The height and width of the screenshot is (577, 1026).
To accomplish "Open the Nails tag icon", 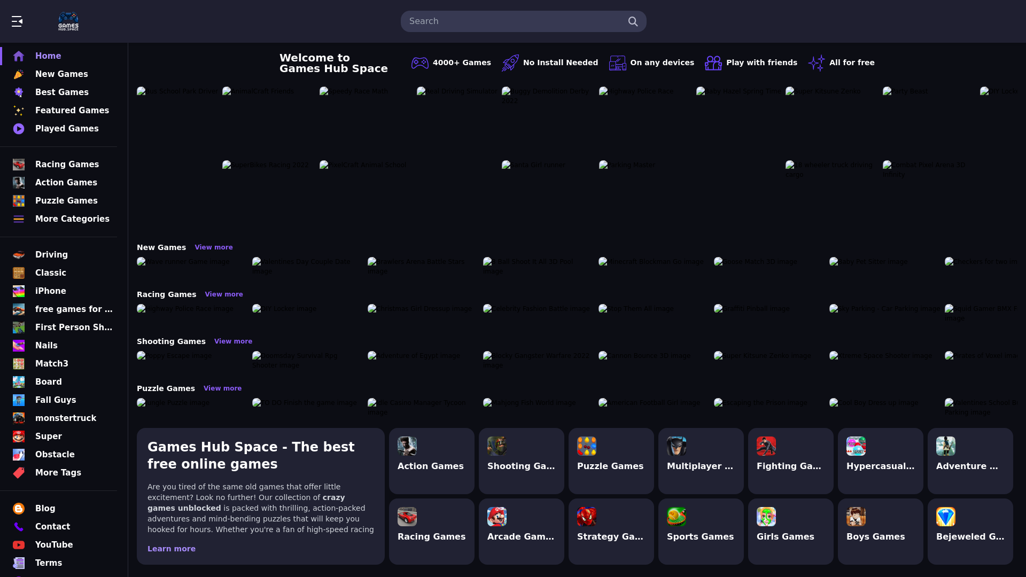I will (x=19, y=346).
